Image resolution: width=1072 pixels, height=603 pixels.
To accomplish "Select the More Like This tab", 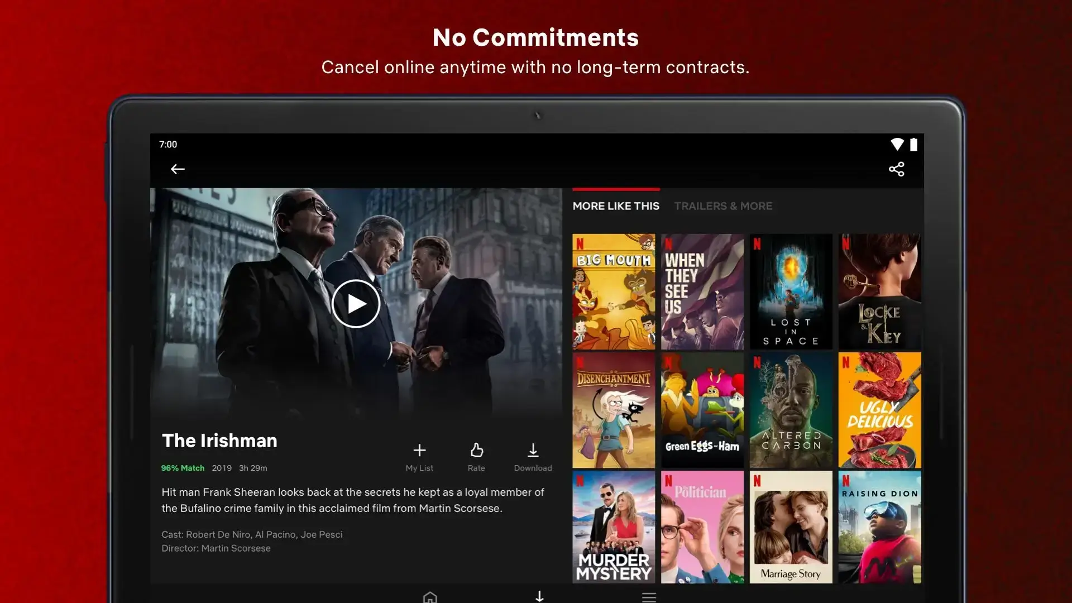I will point(615,205).
